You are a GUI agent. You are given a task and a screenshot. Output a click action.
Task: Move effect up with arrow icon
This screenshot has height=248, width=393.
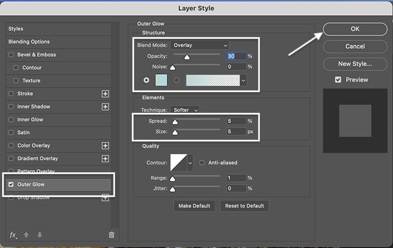click(26, 235)
